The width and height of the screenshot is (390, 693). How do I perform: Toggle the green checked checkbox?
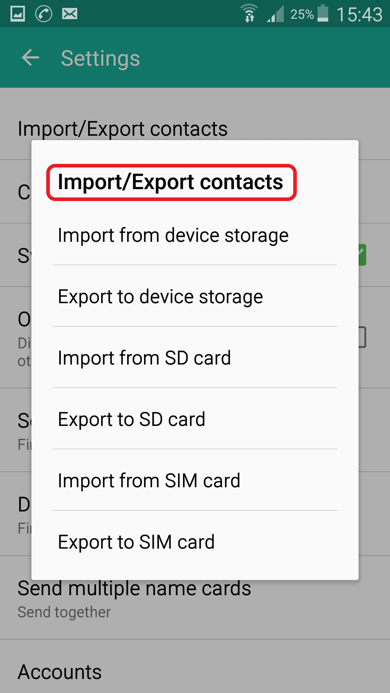(x=363, y=255)
